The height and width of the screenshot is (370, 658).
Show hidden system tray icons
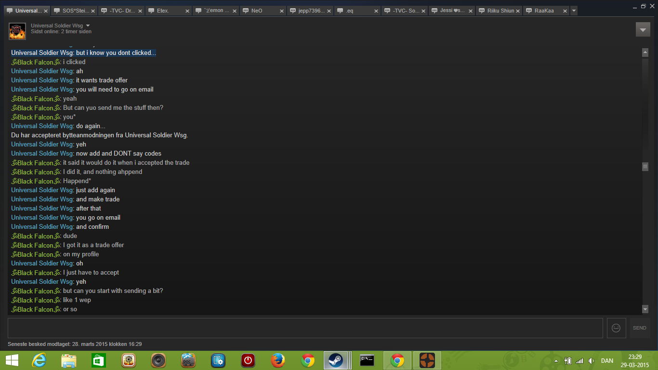(x=556, y=360)
